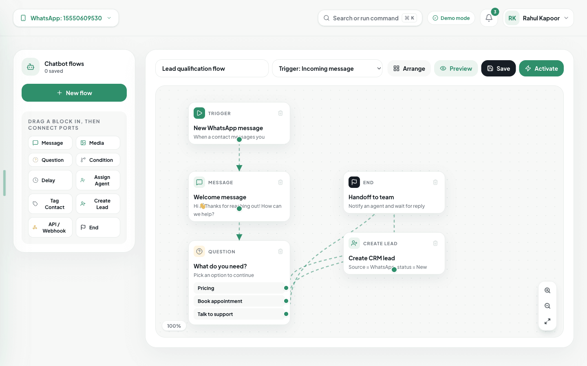
Task: Edit the Lead qualification flow name field
Action: 212,68
